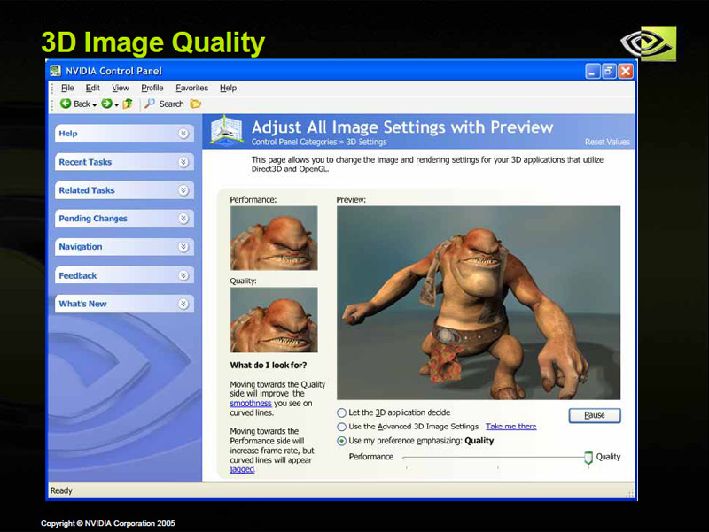Click the Search magnifier toolbar icon
Viewport: 709px width, 532px height.
tap(150, 104)
